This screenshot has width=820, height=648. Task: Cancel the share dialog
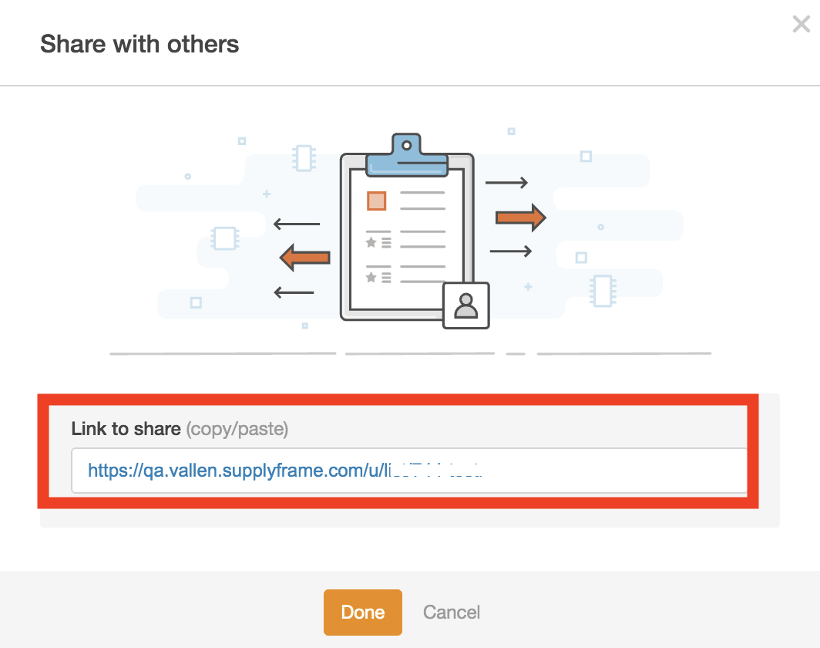pyautogui.click(x=452, y=613)
